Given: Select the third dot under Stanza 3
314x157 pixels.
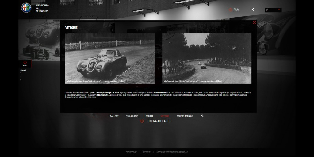Looking at the screenshot, I should coord(21,79).
